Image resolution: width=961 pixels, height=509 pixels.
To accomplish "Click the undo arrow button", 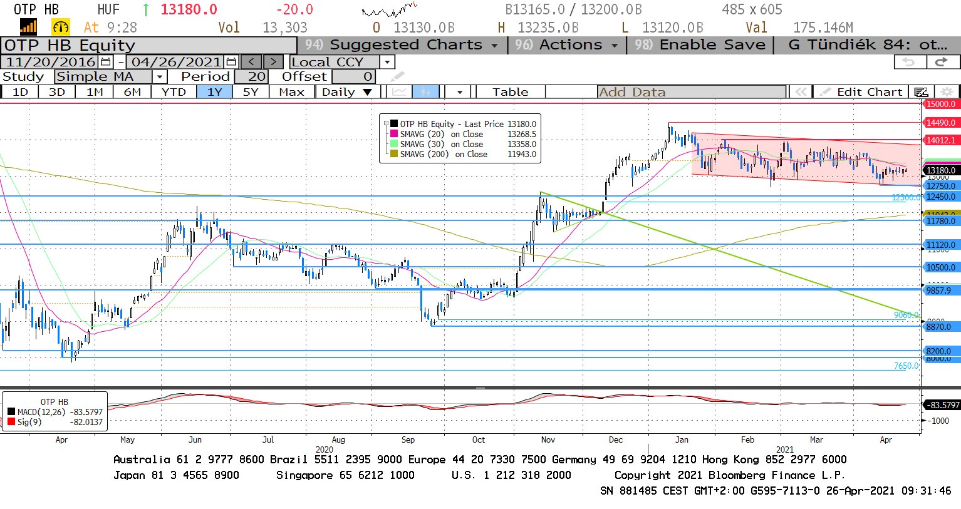I will click(x=909, y=62).
